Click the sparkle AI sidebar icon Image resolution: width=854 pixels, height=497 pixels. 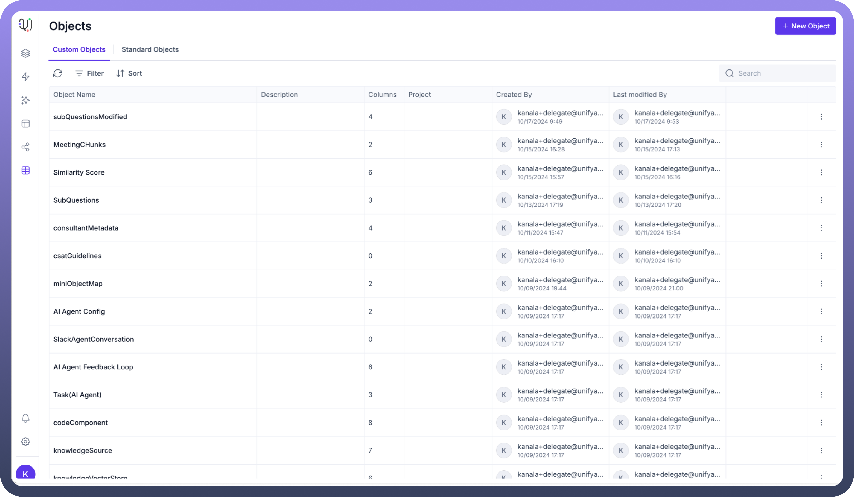coord(25,100)
